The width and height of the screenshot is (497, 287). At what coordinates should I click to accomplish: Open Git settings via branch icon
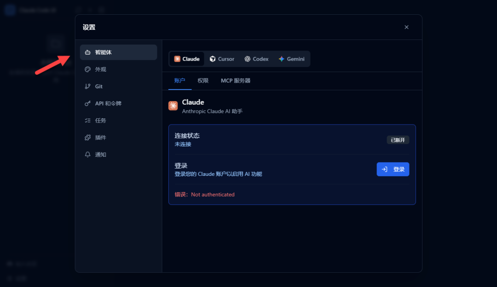coord(88,86)
